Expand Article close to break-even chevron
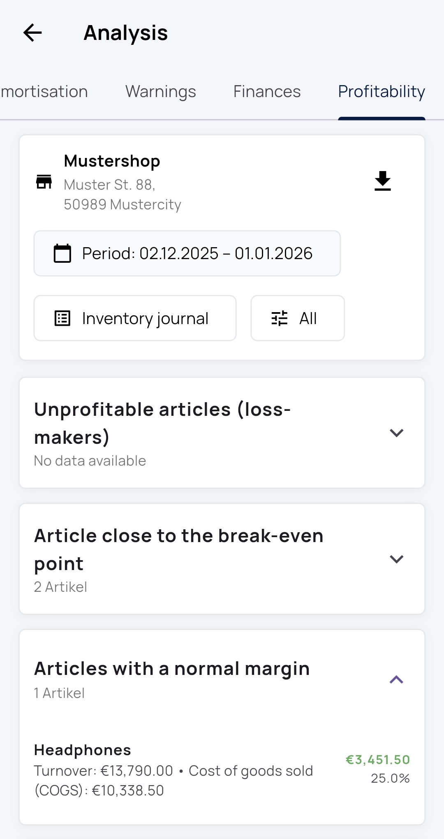The image size is (444, 839). pyautogui.click(x=396, y=559)
